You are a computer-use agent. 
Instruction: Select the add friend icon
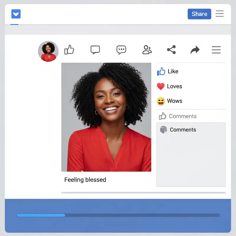pos(147,50)
